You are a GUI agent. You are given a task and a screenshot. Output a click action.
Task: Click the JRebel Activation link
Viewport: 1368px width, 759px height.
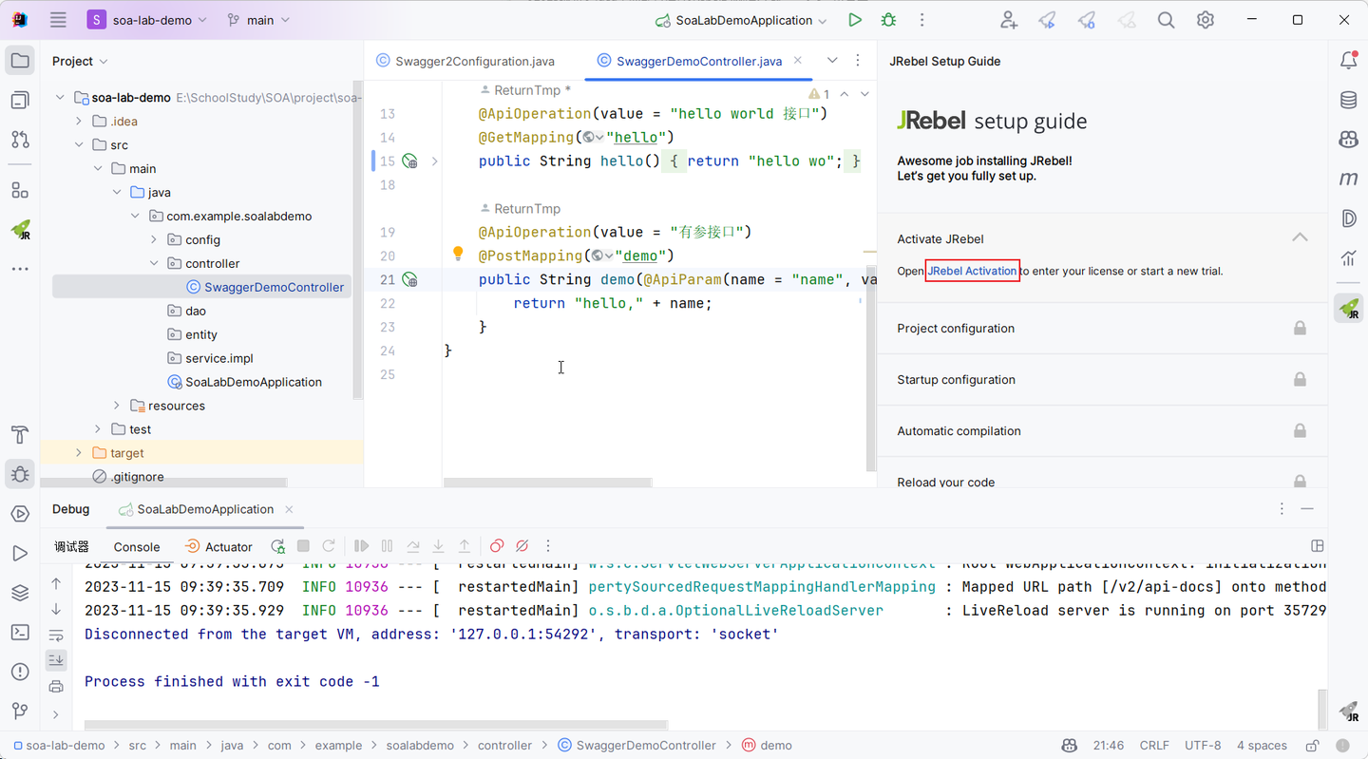coord(972,271)
